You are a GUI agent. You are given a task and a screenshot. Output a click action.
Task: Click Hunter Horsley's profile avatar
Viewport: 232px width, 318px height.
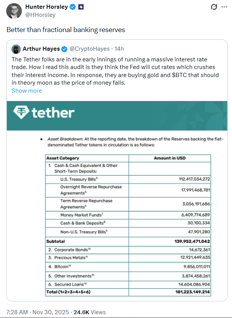pos(13,11)
